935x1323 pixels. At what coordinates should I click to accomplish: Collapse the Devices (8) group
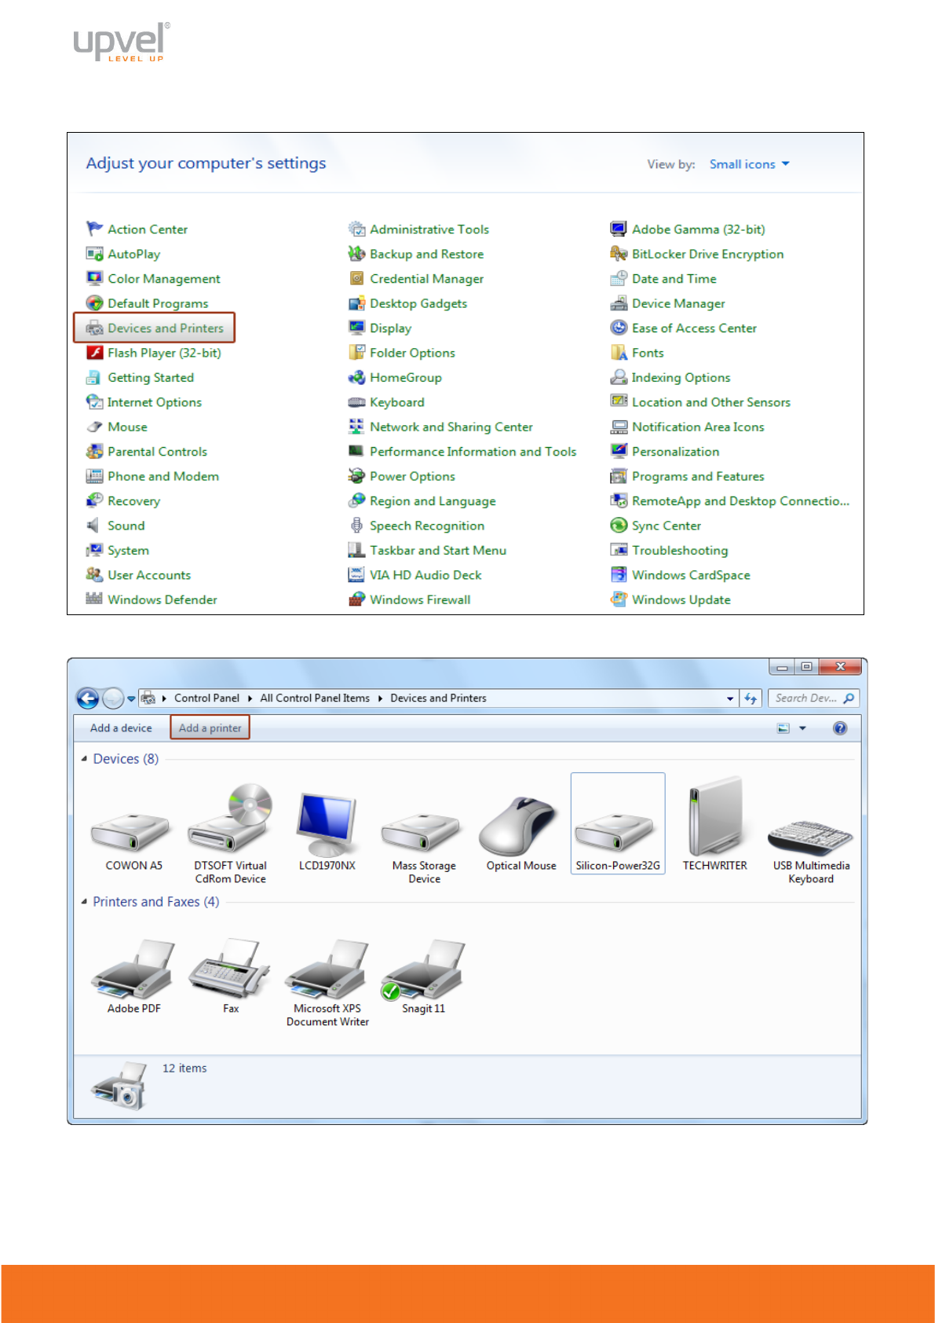pos(84,759)
